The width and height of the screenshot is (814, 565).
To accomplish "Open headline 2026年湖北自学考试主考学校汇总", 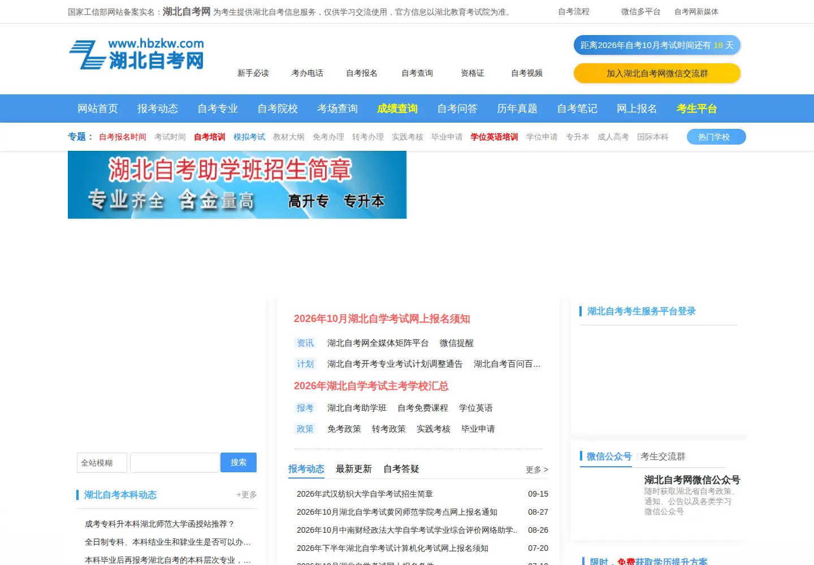I will click(x=371, y=386).
